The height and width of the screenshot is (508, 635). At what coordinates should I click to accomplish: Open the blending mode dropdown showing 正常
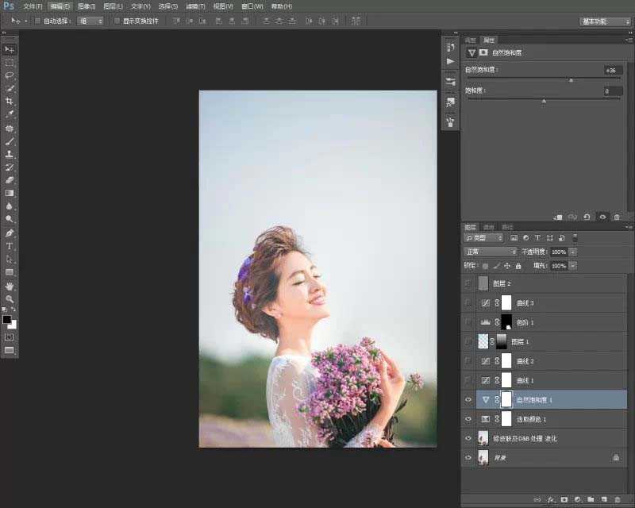click(x=490, y=252)
